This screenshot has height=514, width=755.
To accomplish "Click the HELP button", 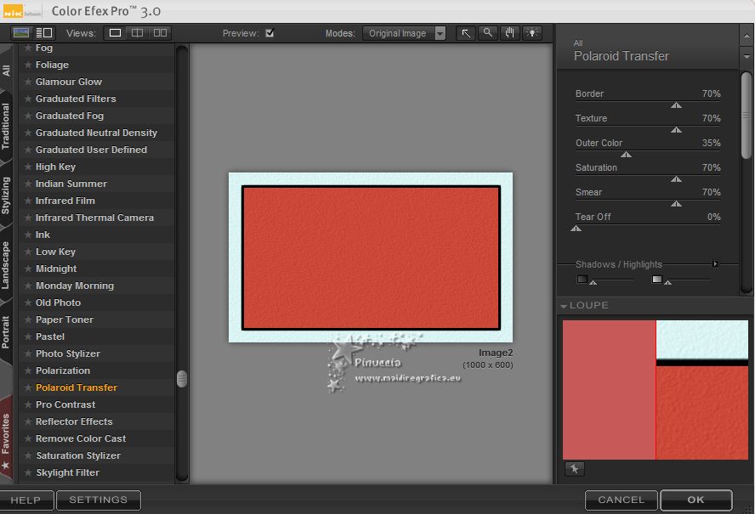I will pos(26,500).
